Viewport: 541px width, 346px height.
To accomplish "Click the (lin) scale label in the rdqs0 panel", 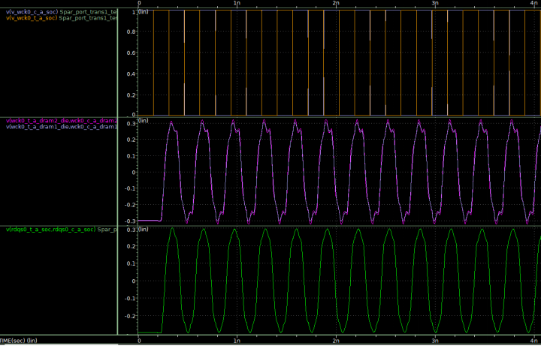I will pos(144,229).
